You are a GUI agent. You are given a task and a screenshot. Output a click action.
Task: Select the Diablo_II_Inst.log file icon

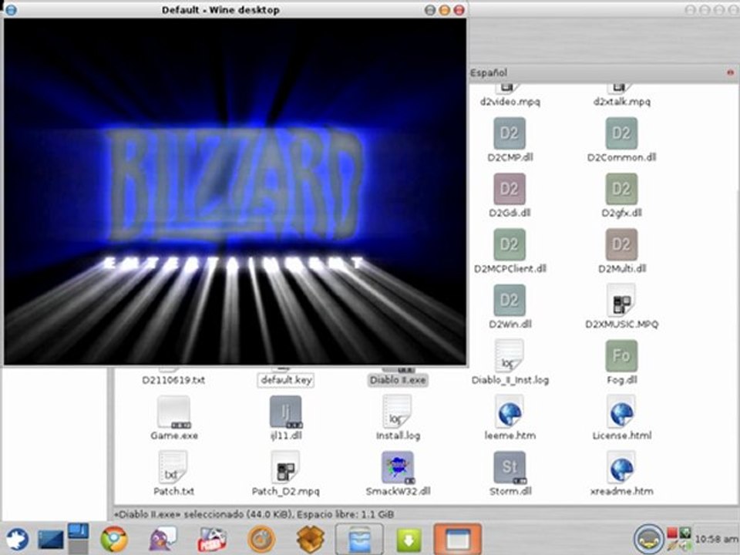[x=510, y=356]
